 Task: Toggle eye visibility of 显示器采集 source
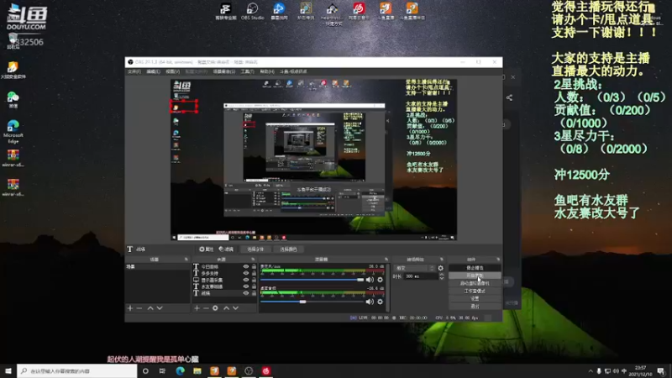coord(246,280)
